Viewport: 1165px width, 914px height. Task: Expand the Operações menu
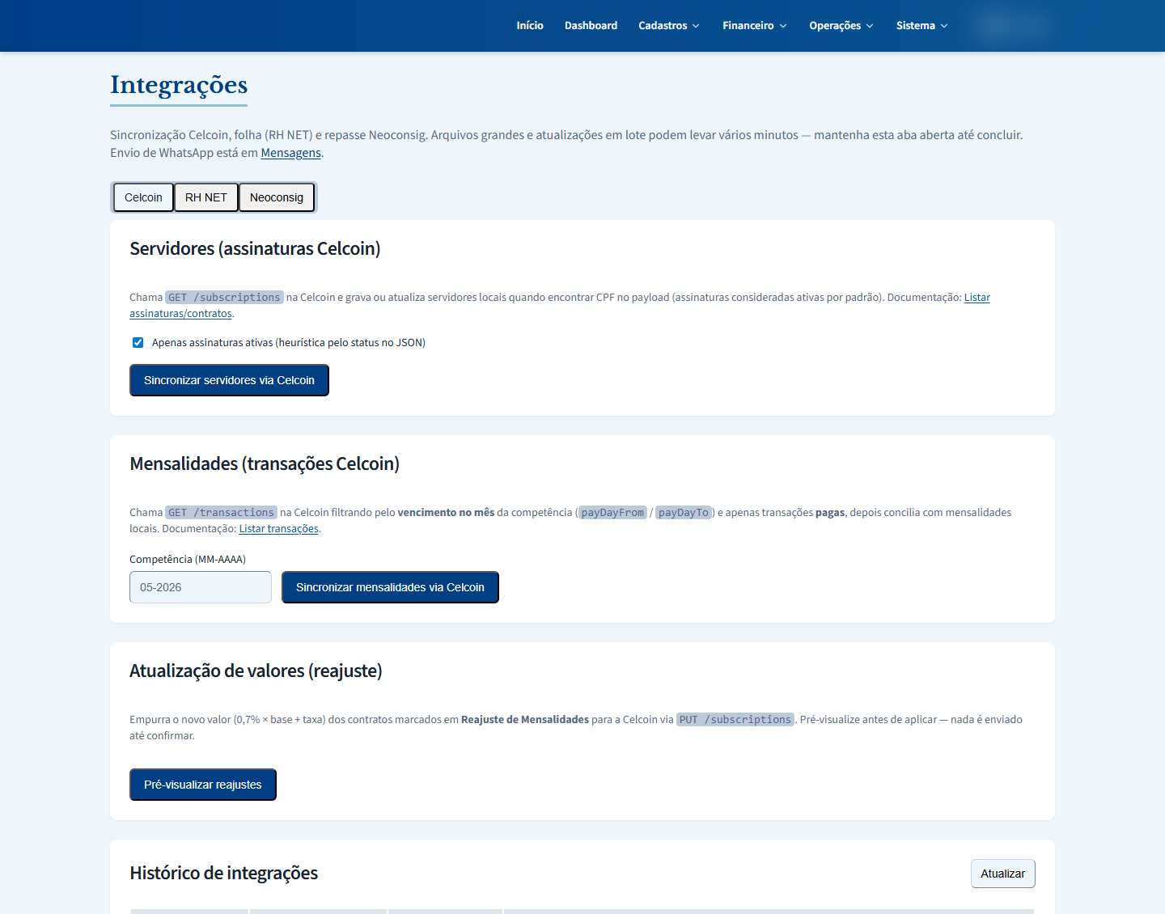tap(841, 26)
